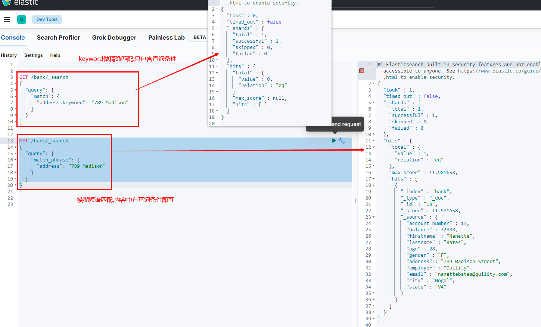
Task: Collapse the "query" block at request editor line 5
Action: [16, 90]
